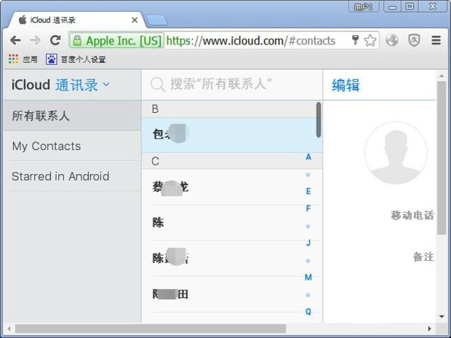Click the 移动电话 field label
Image resolution: width=451 pixels, height=338 pixels.
coord(412,215)
